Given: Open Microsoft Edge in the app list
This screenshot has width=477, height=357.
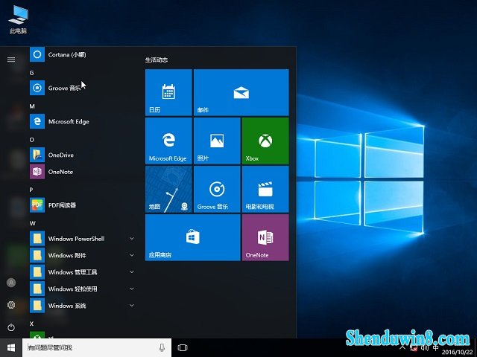Looking at the screenshot, I should click(82, 121).
